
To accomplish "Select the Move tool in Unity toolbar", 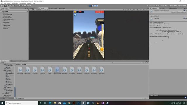I will coord(6,6).
